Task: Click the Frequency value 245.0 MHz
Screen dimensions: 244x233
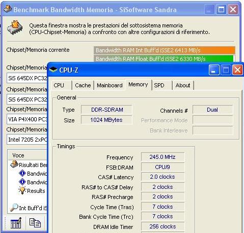Action: (162, 157)
